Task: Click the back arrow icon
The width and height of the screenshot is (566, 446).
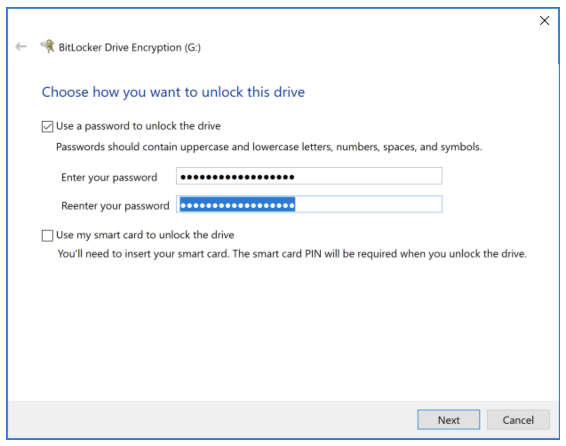Action: pyautogui.click(x=21, y=47)
